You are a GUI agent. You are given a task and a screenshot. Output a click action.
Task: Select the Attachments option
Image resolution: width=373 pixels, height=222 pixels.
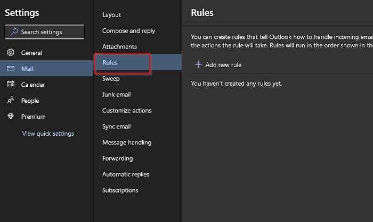point(119,47)
